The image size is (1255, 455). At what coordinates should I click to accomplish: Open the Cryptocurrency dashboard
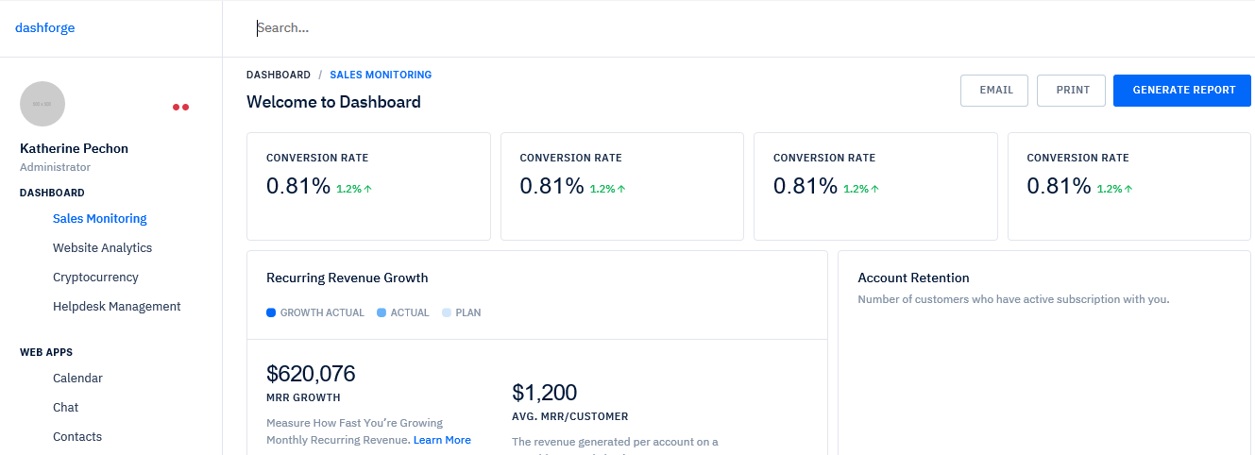pos(95,277)
